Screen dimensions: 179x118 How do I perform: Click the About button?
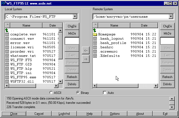pyautogui.click(x=140, y=114)
